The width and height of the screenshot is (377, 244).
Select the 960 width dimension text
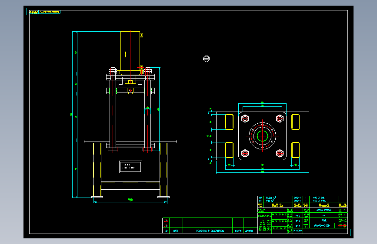[x=130, y=200]
